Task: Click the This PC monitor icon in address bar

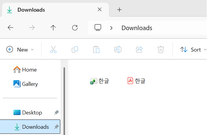Action: coord(98,28)
